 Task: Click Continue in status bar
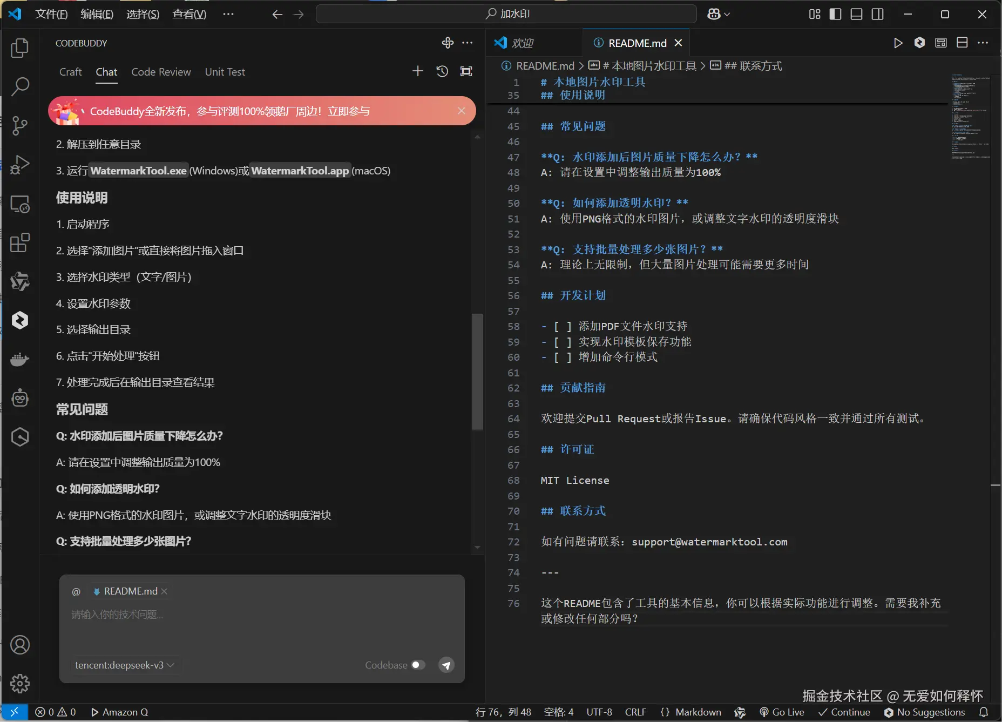pos(844,712)
